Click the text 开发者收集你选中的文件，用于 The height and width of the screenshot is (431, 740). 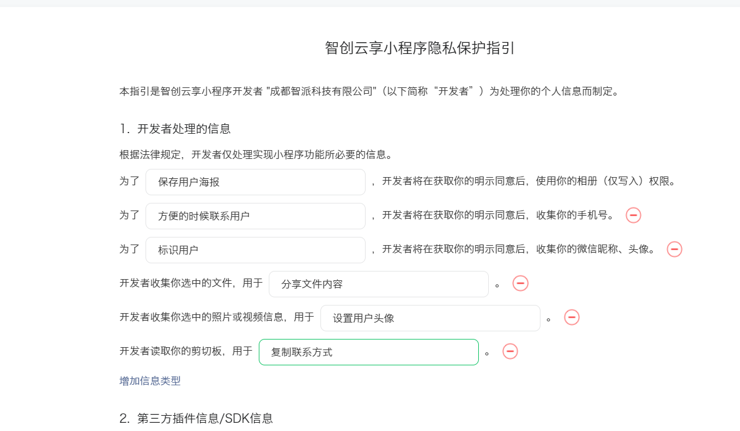tap(191, 283)
